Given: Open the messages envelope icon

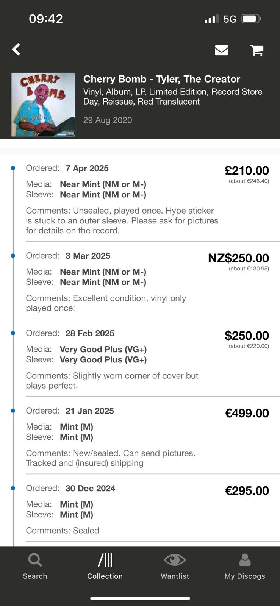Looking at the screenshot, I should (221, 50).
